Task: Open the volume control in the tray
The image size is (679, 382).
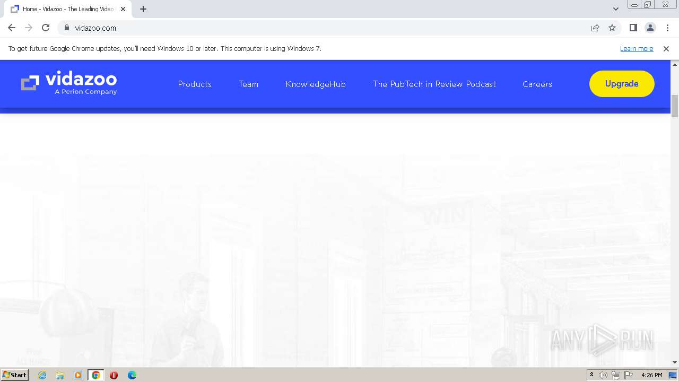Action: 603,375
